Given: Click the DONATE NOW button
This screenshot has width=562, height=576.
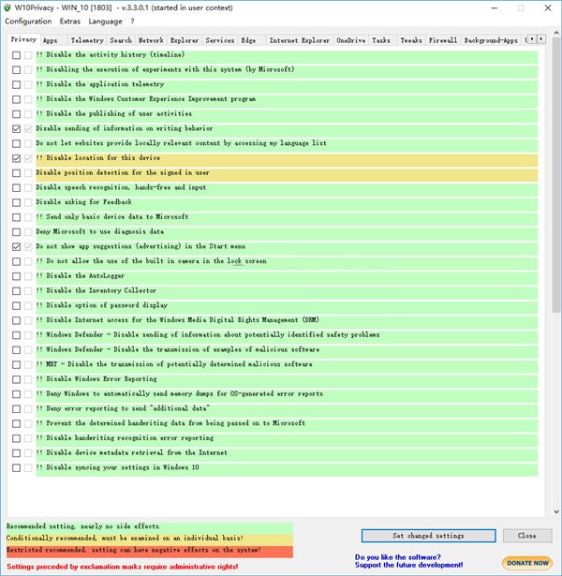Looking at the screenshot, I should [527, 563].
